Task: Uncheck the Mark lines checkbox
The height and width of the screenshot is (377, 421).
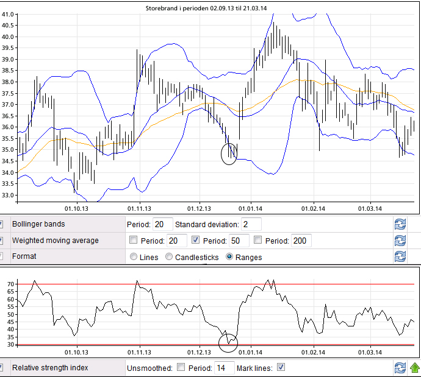Action: point(281,368)
